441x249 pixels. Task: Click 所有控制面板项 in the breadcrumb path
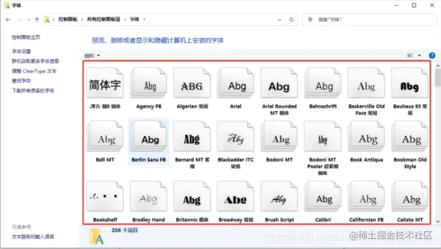pyautogui.click(x=104, y=19)
